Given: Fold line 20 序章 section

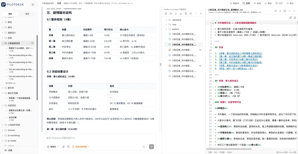Looking at the screenshot, I should [213, 81].
